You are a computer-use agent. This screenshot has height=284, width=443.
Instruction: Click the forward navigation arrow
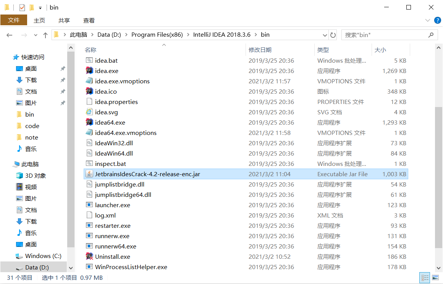(x=24, y=35)
